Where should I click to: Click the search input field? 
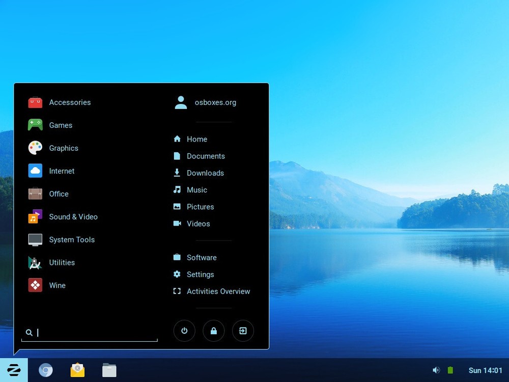[x=89, y=333]
